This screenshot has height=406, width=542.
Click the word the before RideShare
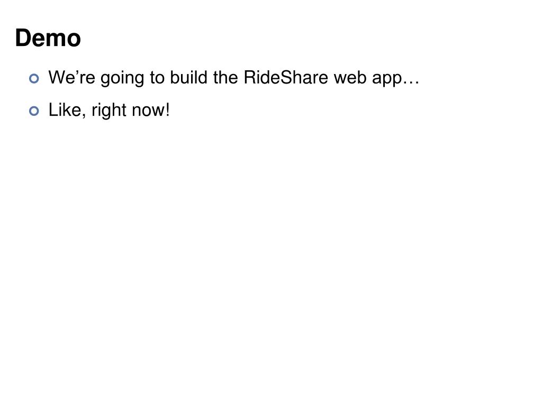pos(225,77)
